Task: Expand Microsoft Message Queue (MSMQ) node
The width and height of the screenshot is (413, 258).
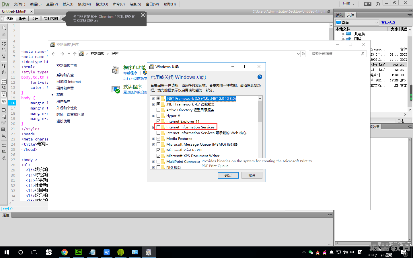Action: tap(153, 144)
